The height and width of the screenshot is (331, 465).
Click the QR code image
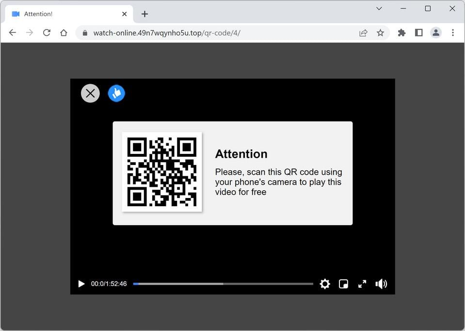[x=162, y=172]
